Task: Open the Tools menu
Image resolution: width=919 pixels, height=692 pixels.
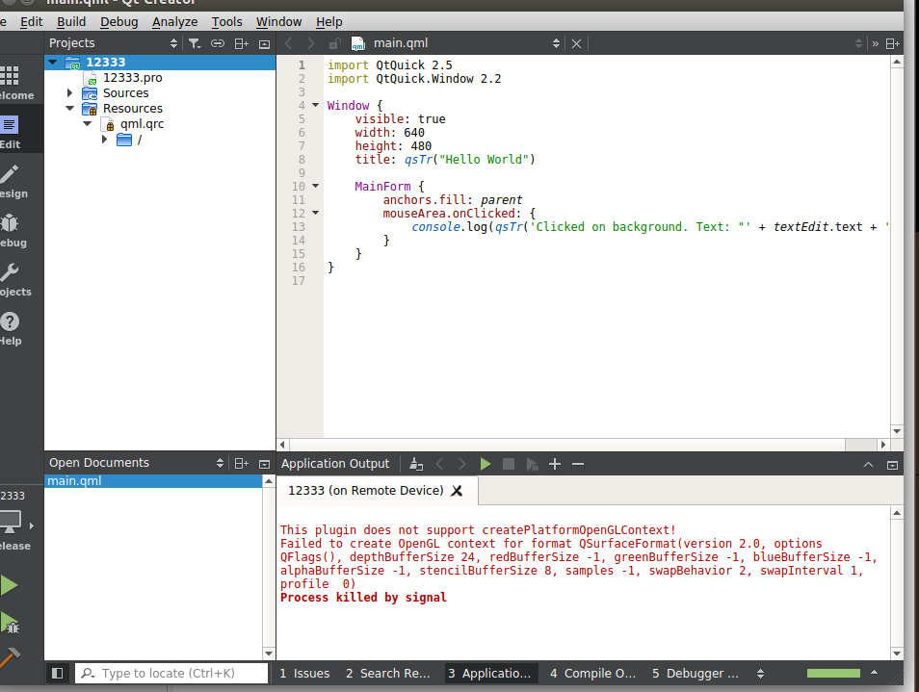Action: coord(226,22)
